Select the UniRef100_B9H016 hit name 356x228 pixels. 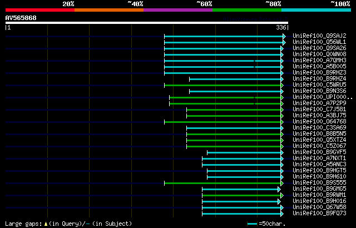pos(319,201)
